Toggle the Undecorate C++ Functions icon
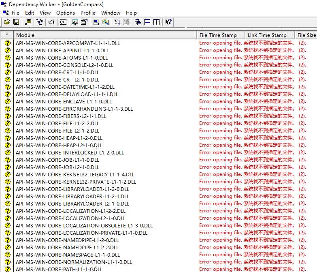 point(63,22)
